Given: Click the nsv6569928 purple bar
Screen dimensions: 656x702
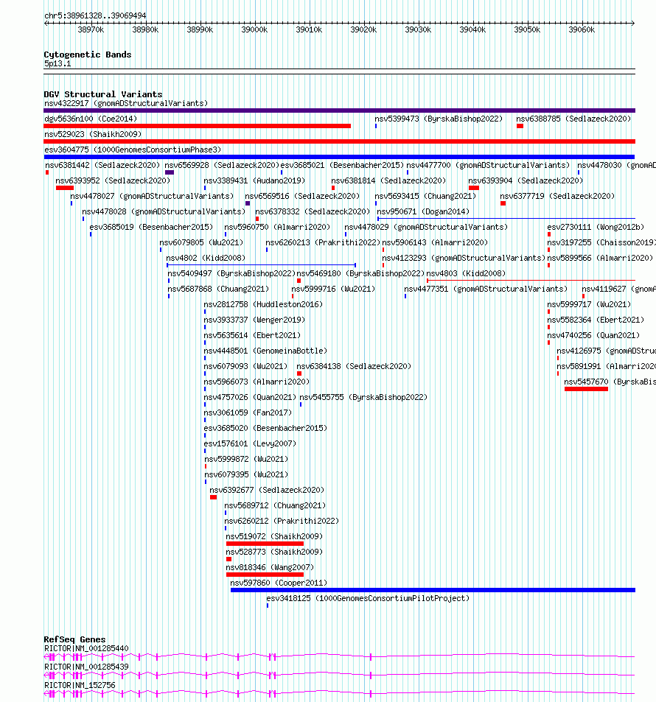Looking at the screenshot, I should click(170, 173).
